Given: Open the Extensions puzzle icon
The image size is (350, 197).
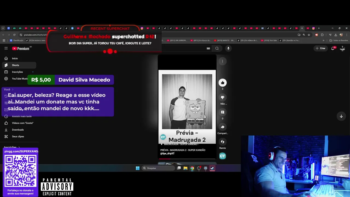Looking at the screenshot, I should 322,35.
